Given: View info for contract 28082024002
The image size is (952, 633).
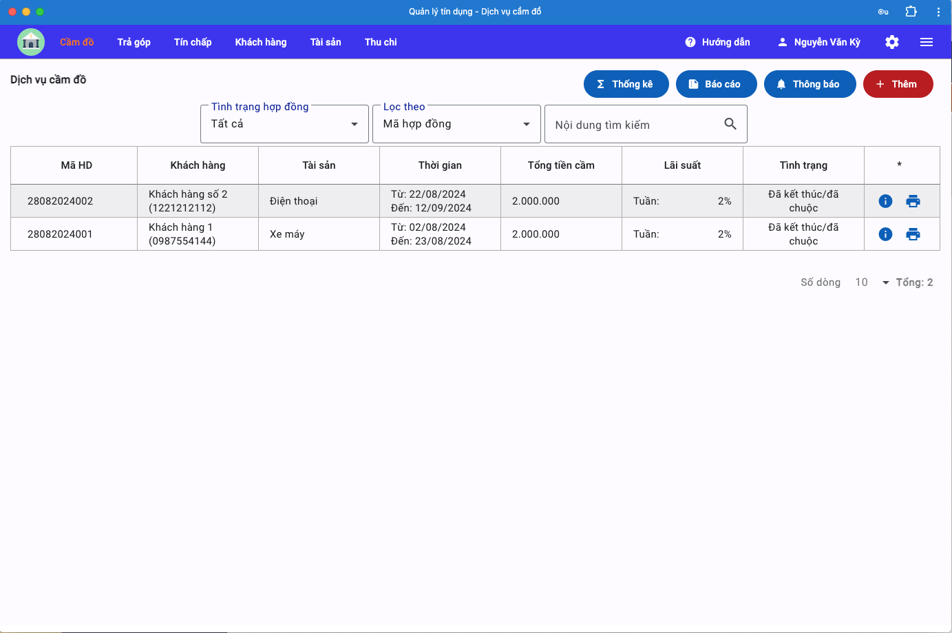Looking at the screenshot, I should (x=886, y=201).
